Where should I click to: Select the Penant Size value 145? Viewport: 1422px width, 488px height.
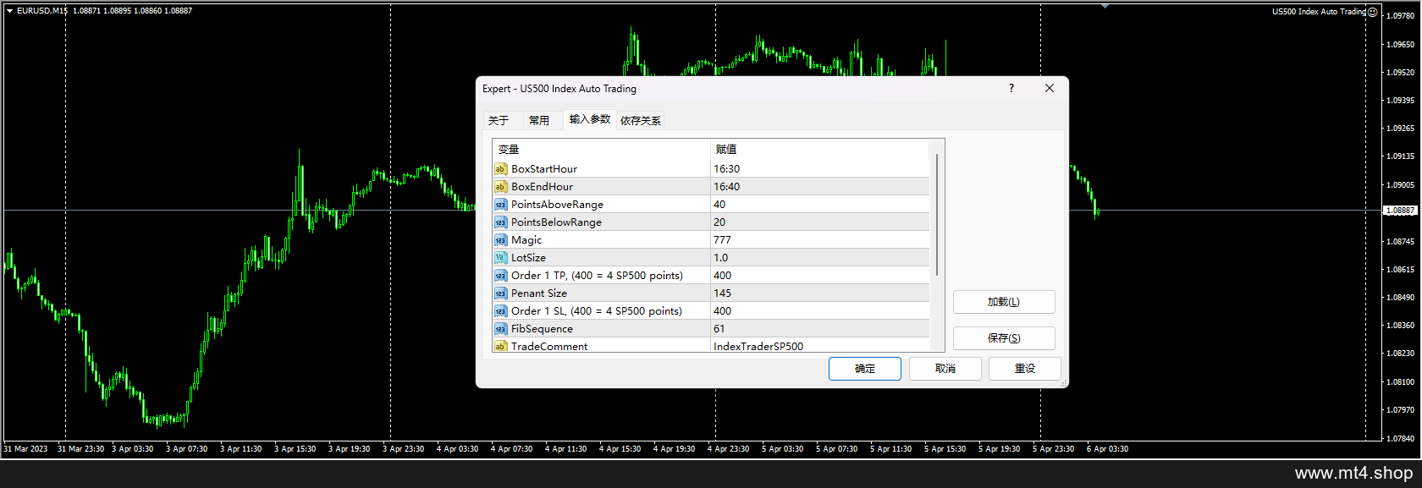click(819, 293)
